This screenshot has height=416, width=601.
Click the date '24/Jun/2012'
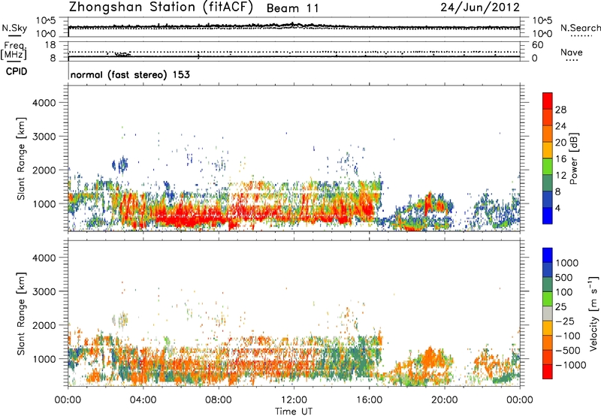480,8
